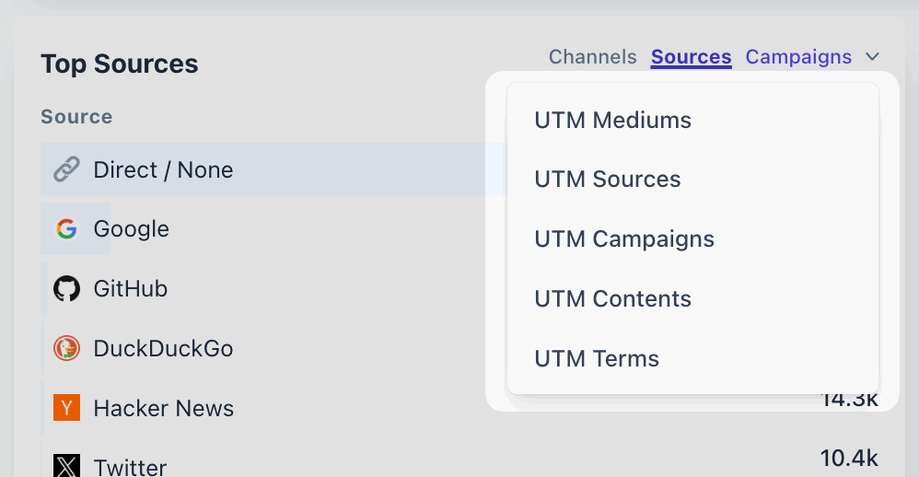919x477 pixels.
Task: Filter by the Google source row
Action: tap(132, 229)
